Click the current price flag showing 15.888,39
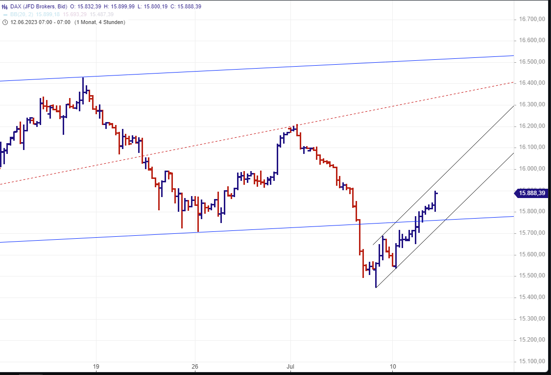This screenshot has height=375, width=551. click(x=532, y=194)
